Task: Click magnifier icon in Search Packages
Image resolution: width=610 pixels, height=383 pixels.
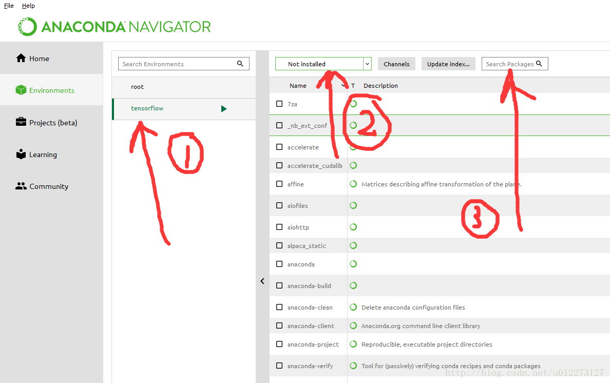Action: [x=539, y=63]
